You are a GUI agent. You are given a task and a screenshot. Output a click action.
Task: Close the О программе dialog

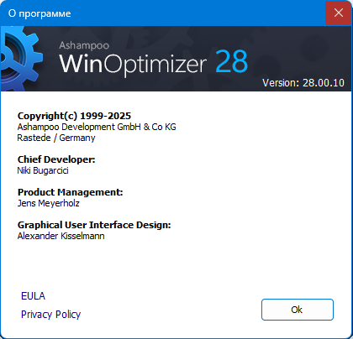click(339, 13)
